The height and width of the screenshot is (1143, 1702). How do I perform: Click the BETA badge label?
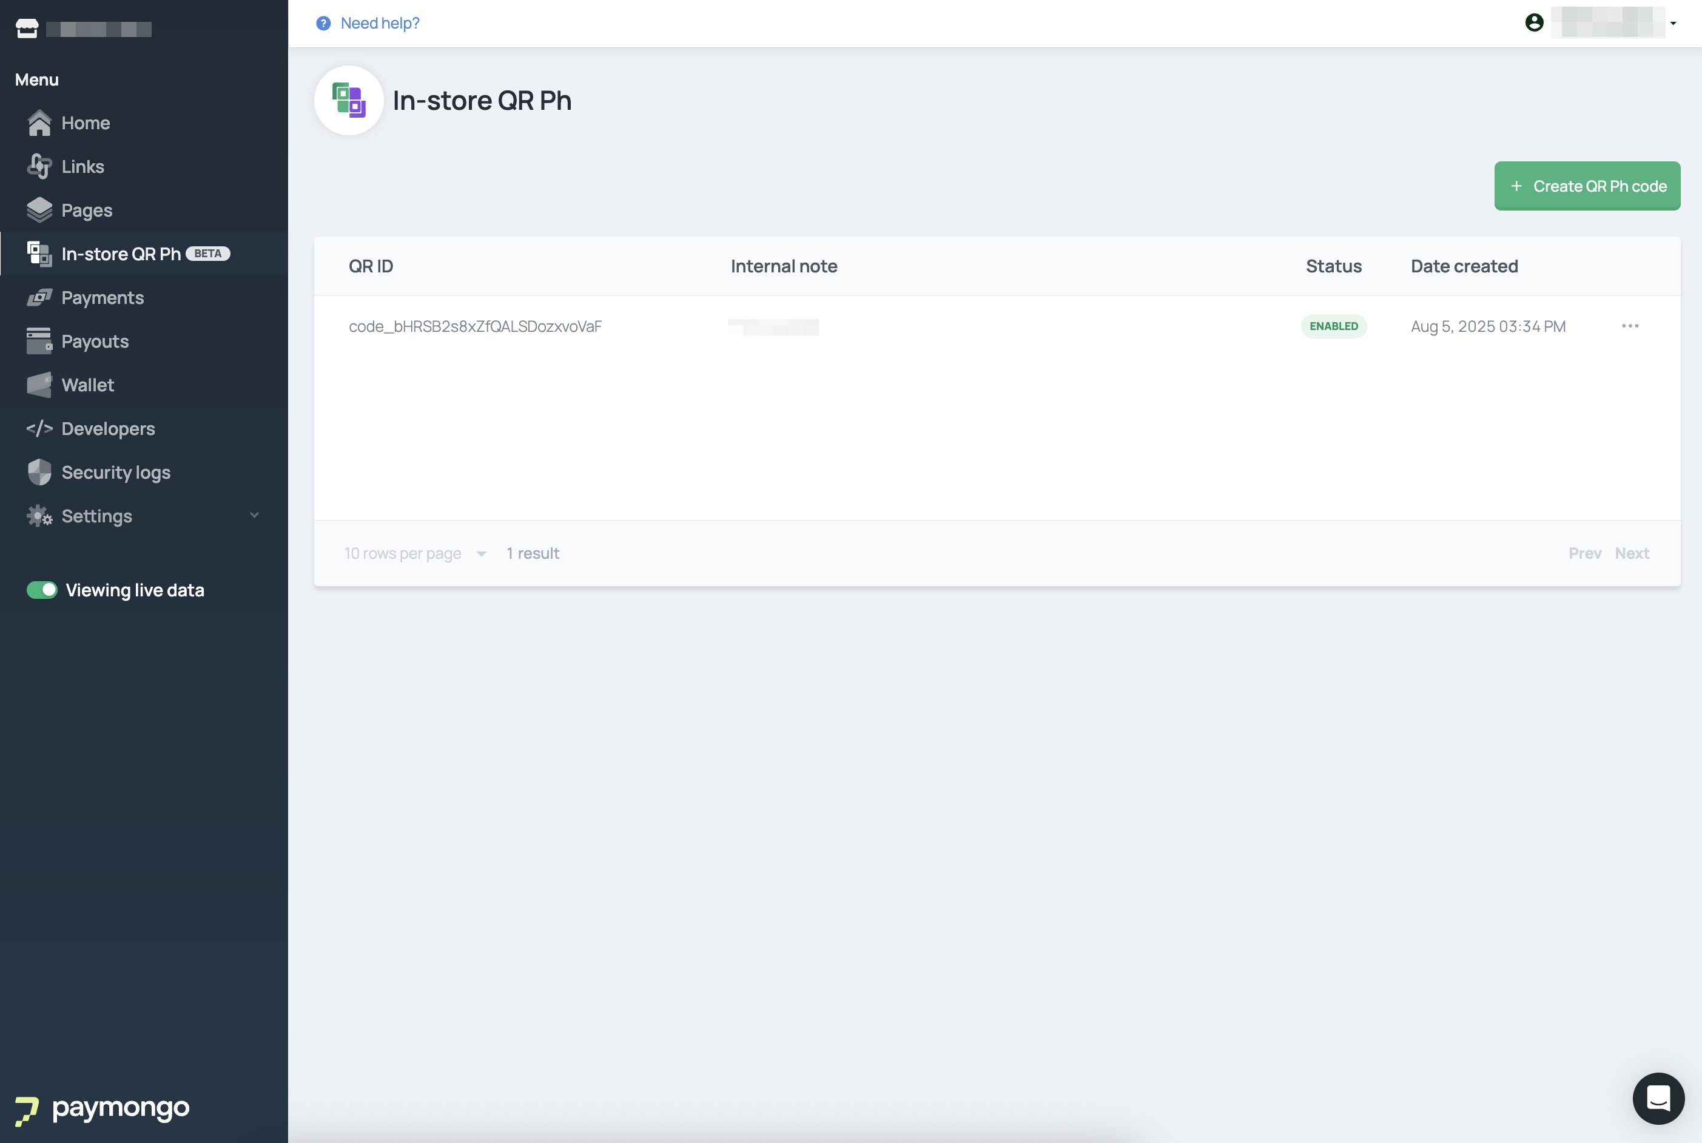(x=207, y=254)
